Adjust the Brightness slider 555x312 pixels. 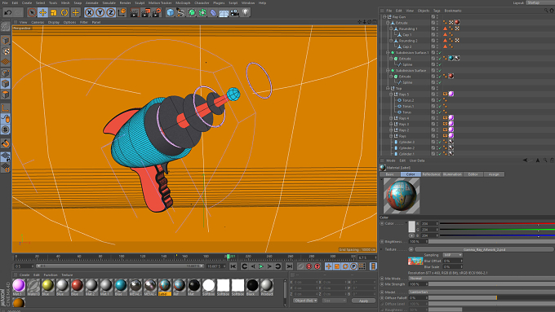coord(491,242)
